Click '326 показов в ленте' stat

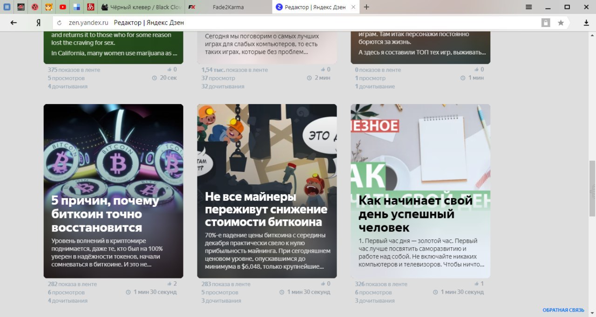[381, 284]
